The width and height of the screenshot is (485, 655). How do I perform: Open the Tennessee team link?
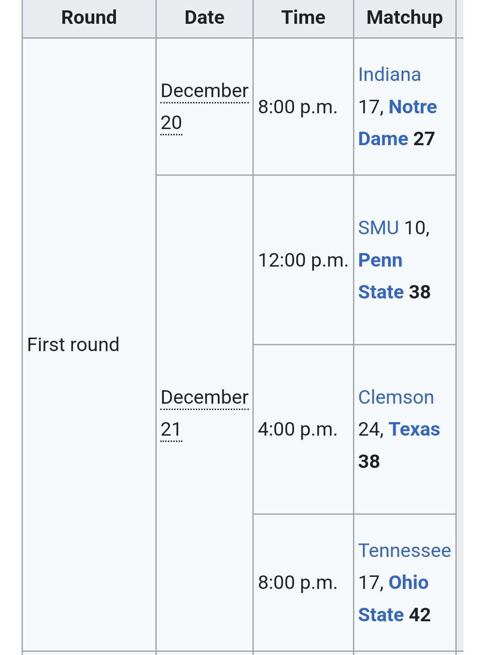click(405, 551)
